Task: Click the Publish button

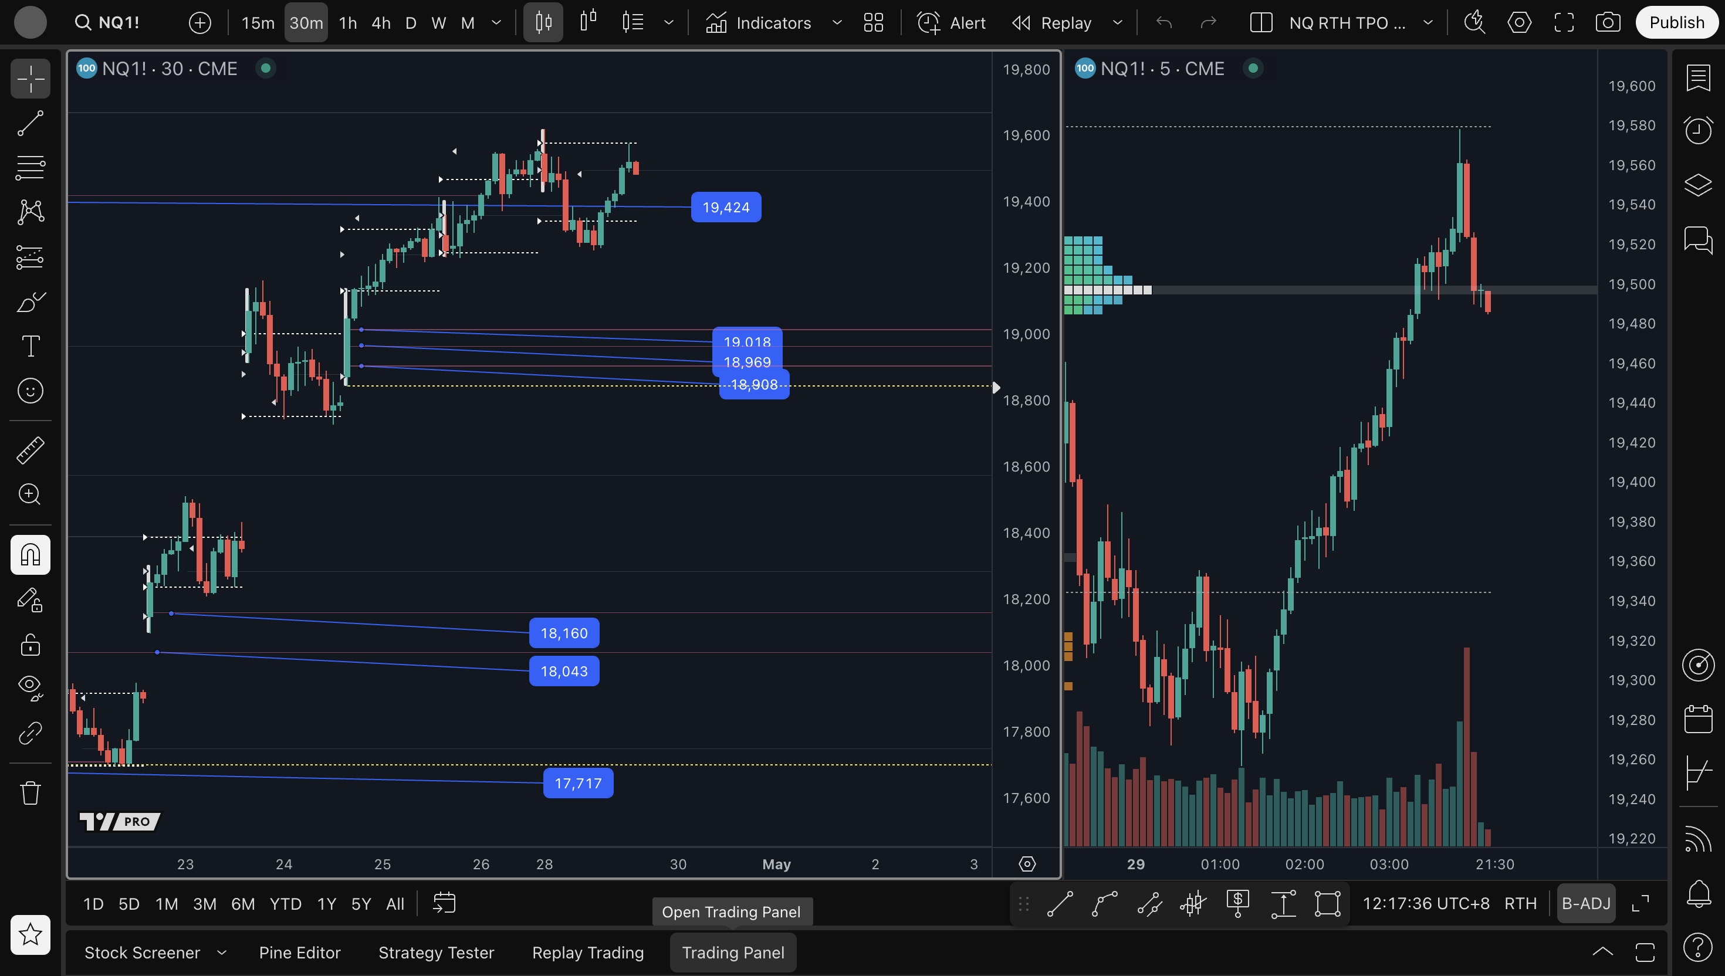Action: (1676, 23)
